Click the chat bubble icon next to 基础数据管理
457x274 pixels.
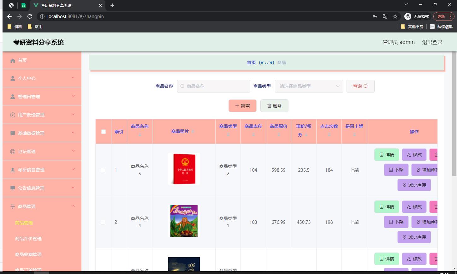(13, 133)
